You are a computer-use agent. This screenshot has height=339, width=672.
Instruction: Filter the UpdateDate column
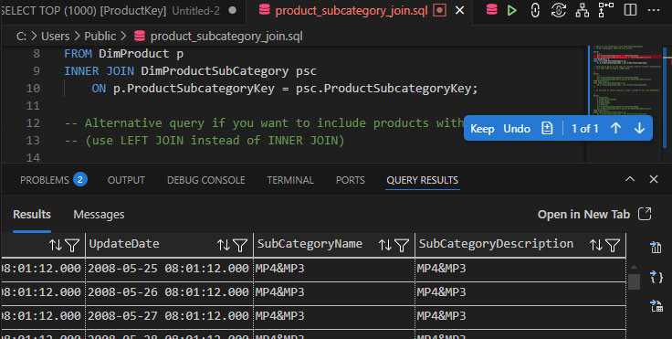(x=239, y=245)
